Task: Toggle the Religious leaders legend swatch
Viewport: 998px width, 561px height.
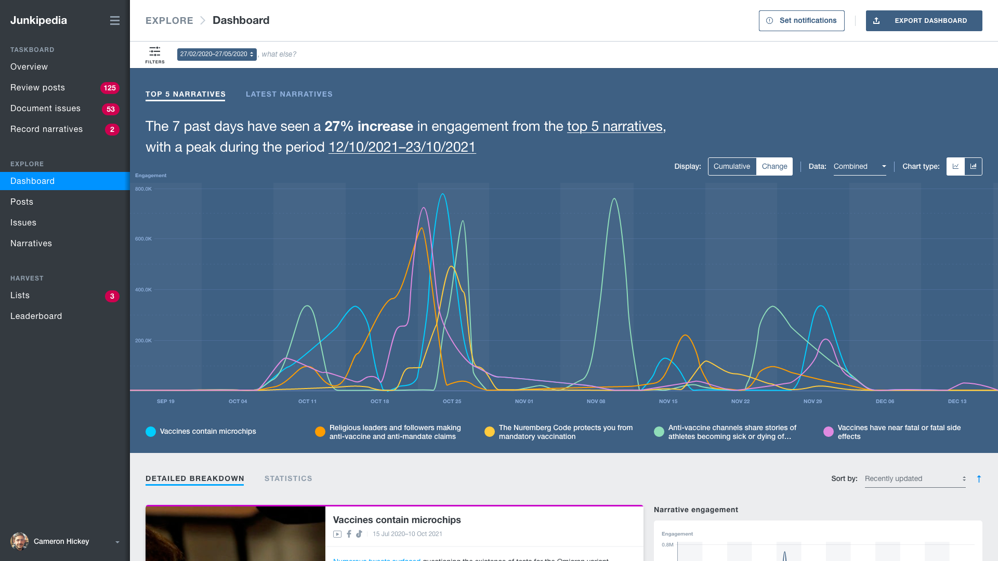Action: pyautogui.click(x=320, y=432)
